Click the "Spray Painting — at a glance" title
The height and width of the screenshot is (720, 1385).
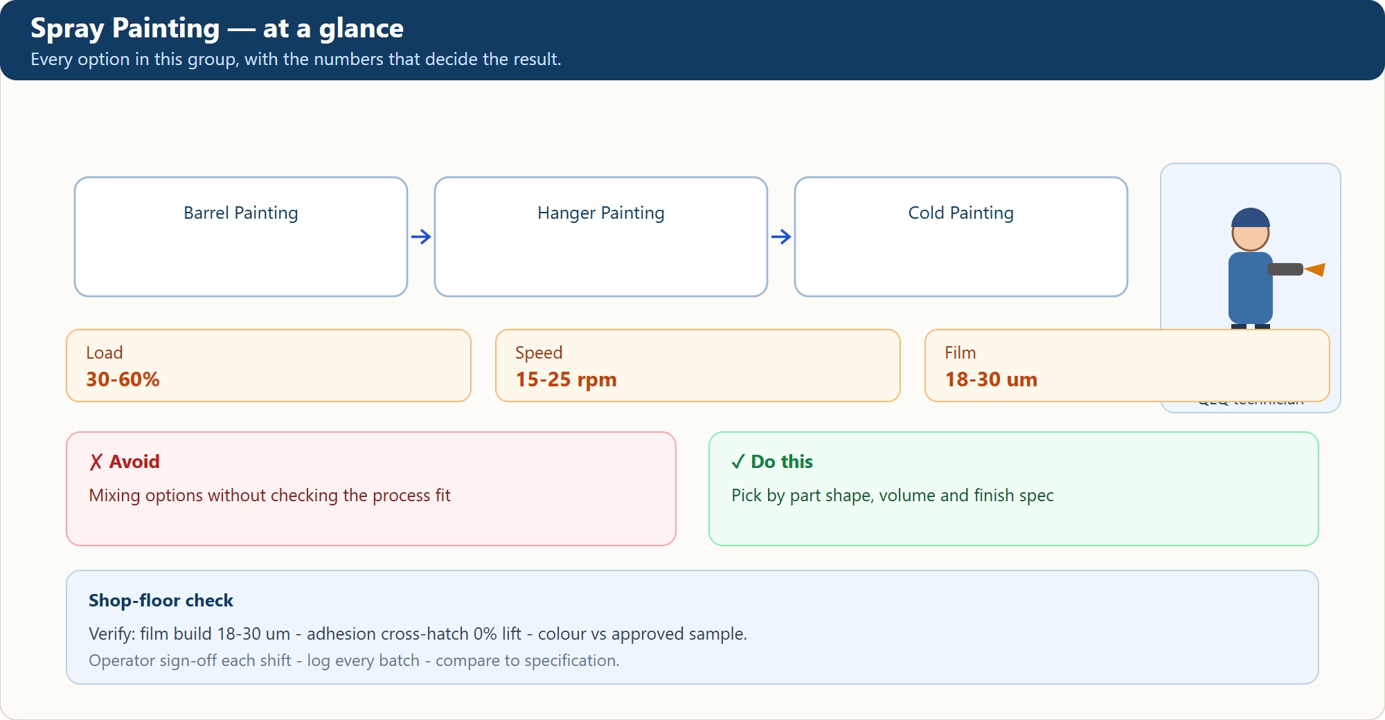click(x=217, y=28)
